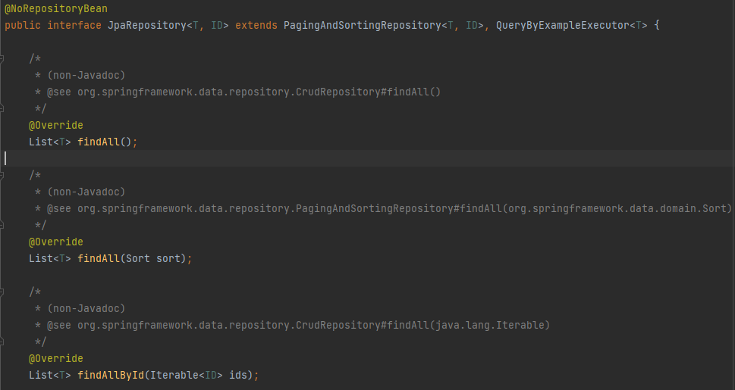Click the @see PagingAndSortingRepository#findAll comment line
Viewport: 735px width, 390px height.
click(x=384, y=208)
